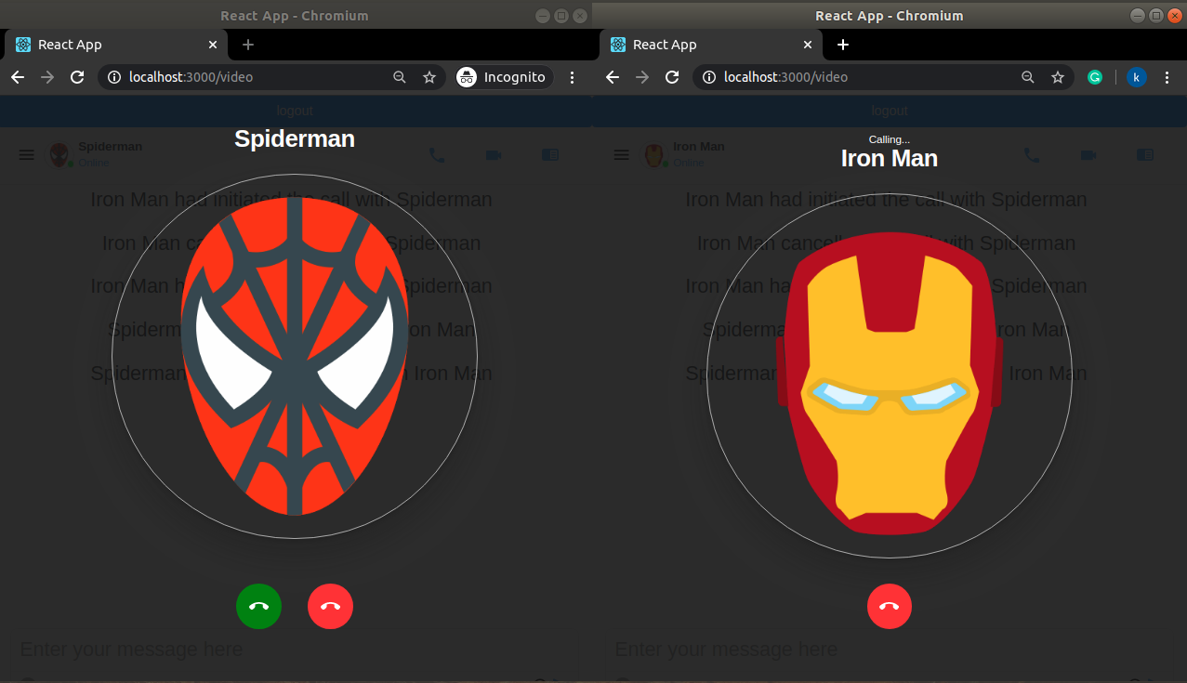Click address bar URL in right window
Viewport: 1187px width, 683px height.
pos(785,77)
